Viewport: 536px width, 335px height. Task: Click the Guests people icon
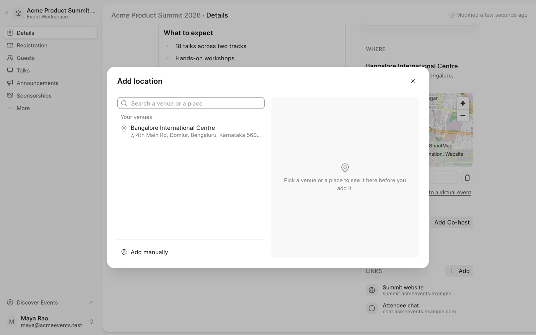[x=10, y=58]
